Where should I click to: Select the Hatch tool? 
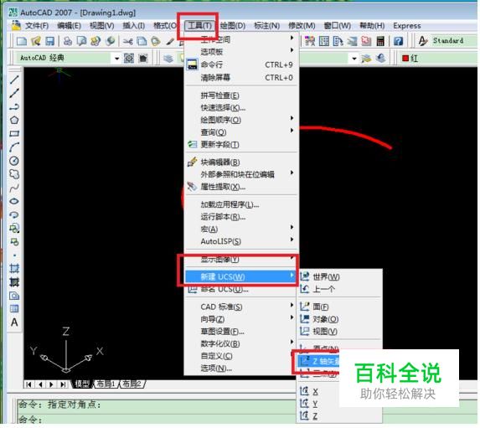point(14,269)
